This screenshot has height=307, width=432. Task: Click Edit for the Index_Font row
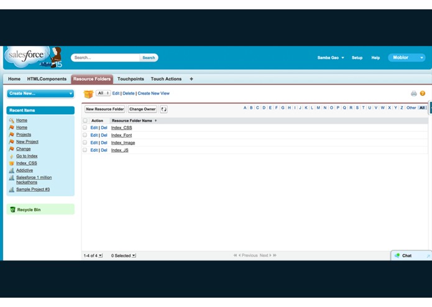coord(94,135)
